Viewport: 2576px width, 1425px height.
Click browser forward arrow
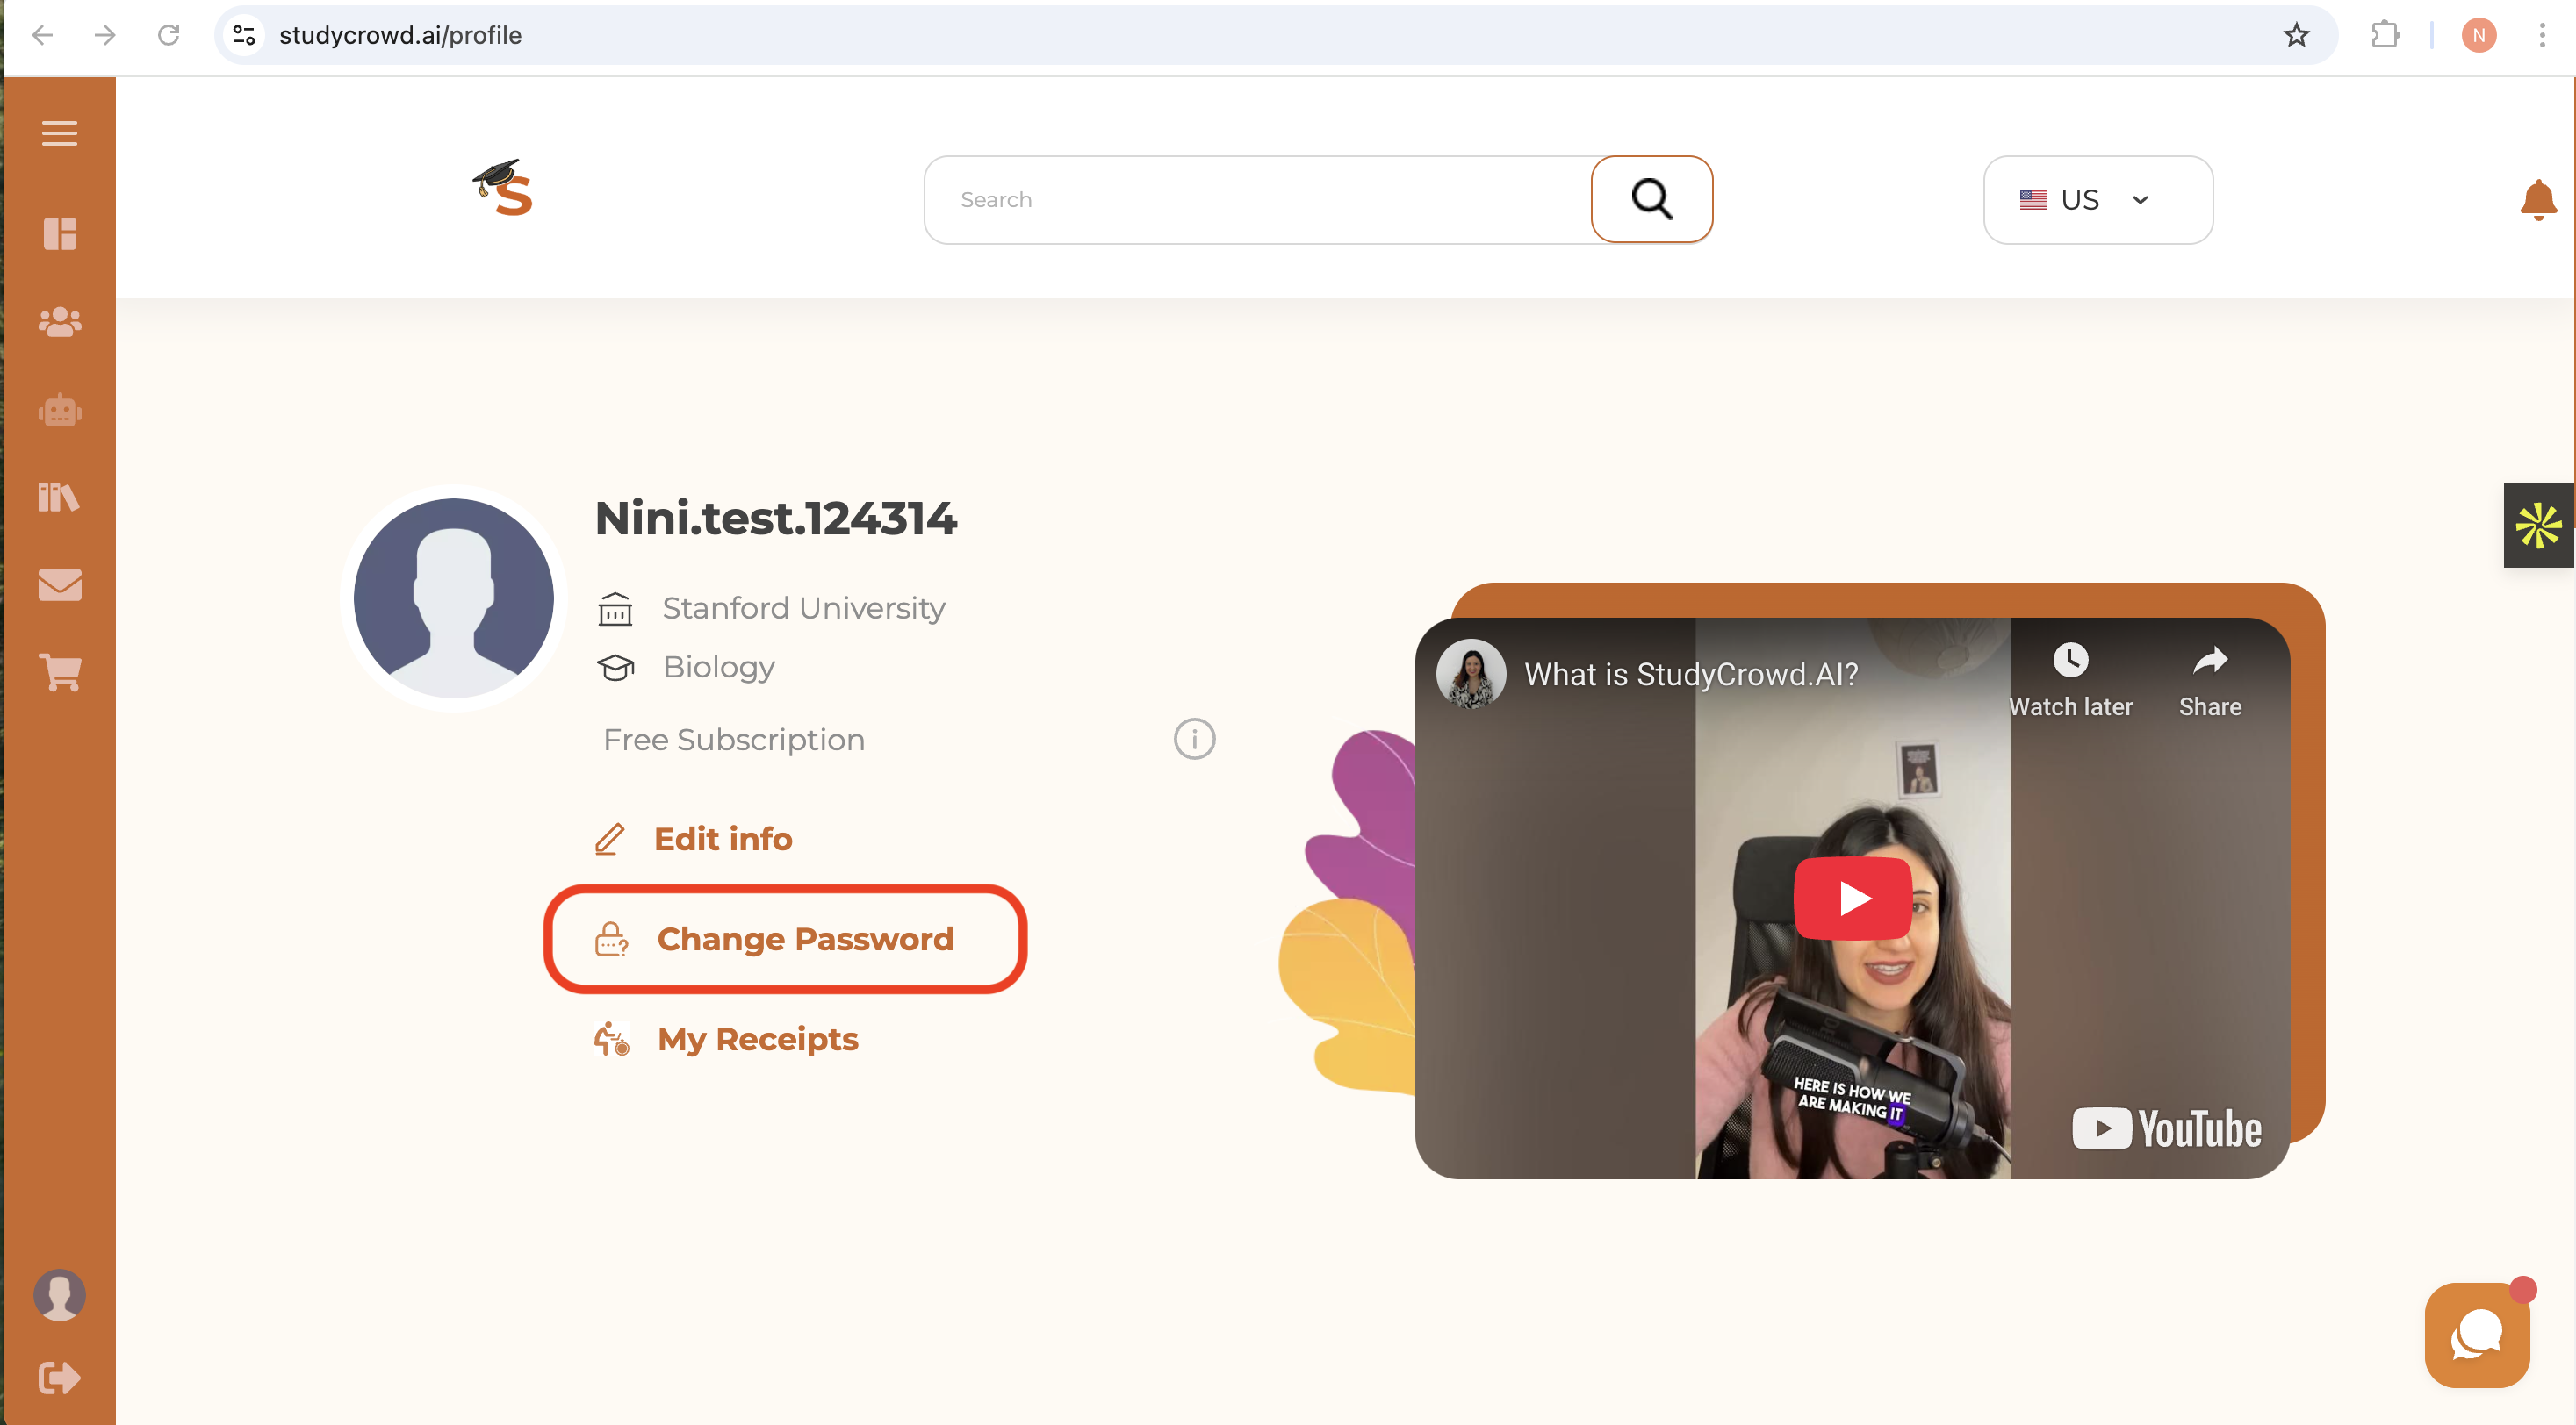click(x=105, y=35)
